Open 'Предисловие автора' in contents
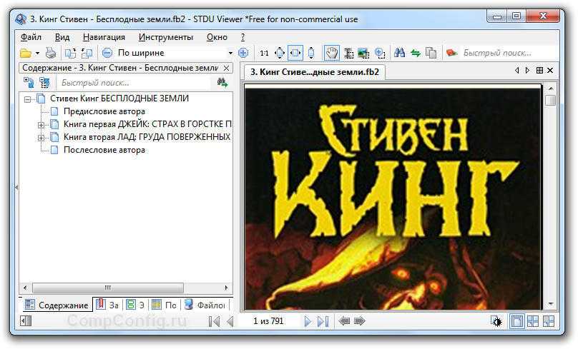This screenshot has height=349, width=578. pyautogui.click(x=104, y=111)
